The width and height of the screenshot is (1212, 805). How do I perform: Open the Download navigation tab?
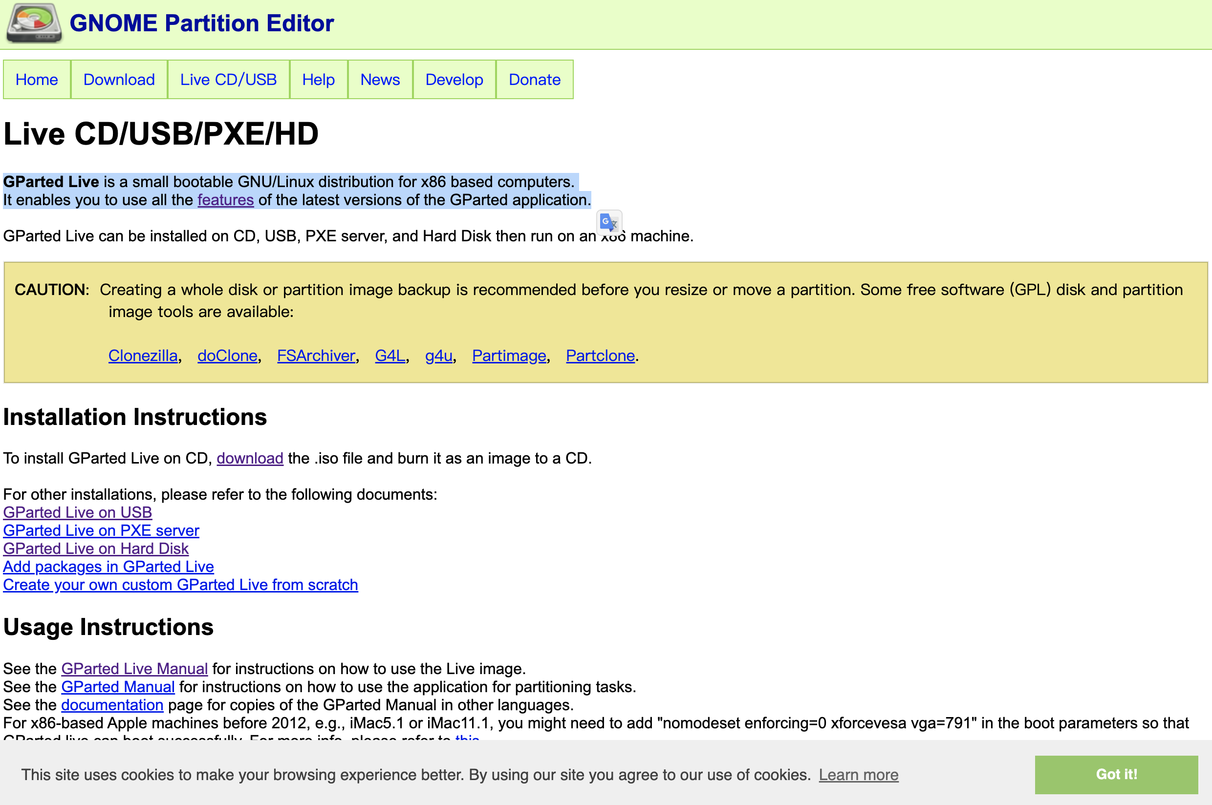coord(119,80)
